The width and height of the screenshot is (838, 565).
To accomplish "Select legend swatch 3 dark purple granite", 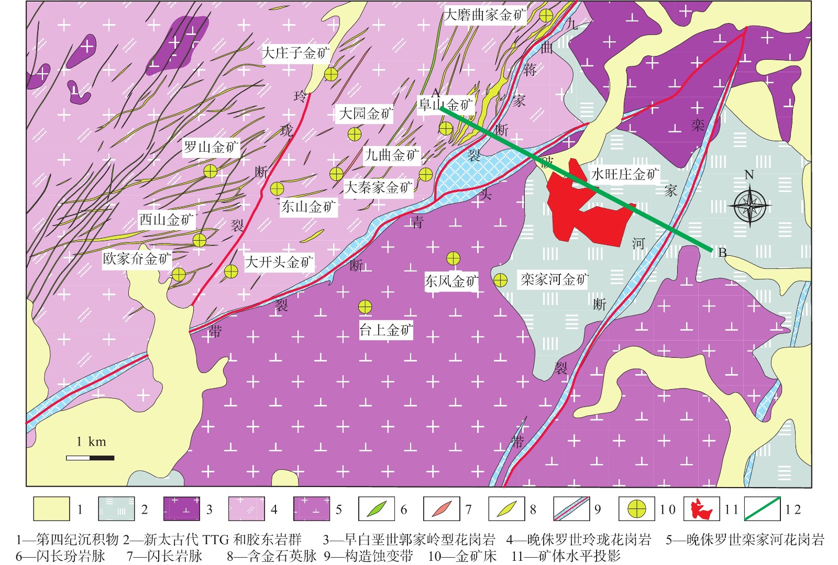I will click(x=181, y=509).
